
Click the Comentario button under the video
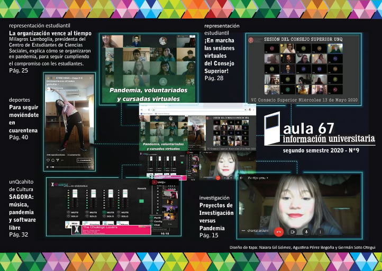[x=85, y=159]
